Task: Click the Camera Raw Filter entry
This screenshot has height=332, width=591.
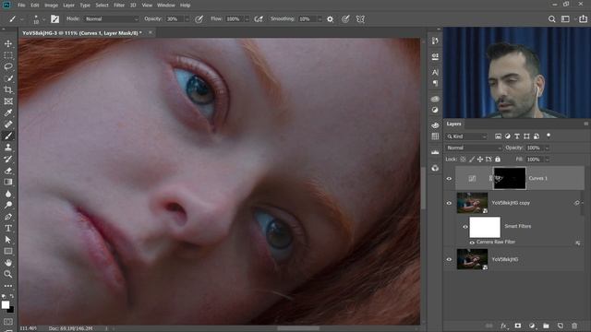Action: pos(496,242)
